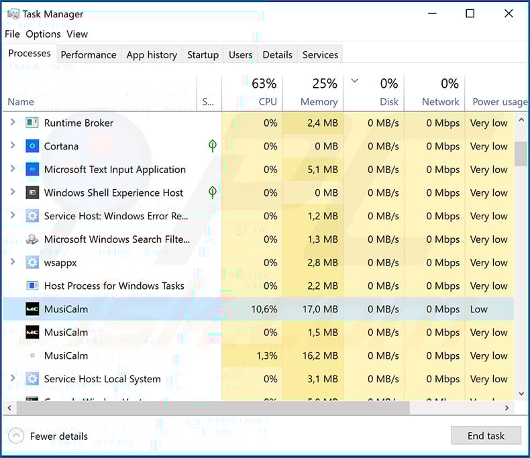Sort by the Network column header
The width and height of the screenshot is (530, 458).
point(434,94)
